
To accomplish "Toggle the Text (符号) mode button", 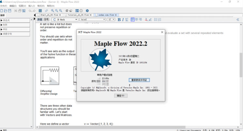I will pos(46,20).
